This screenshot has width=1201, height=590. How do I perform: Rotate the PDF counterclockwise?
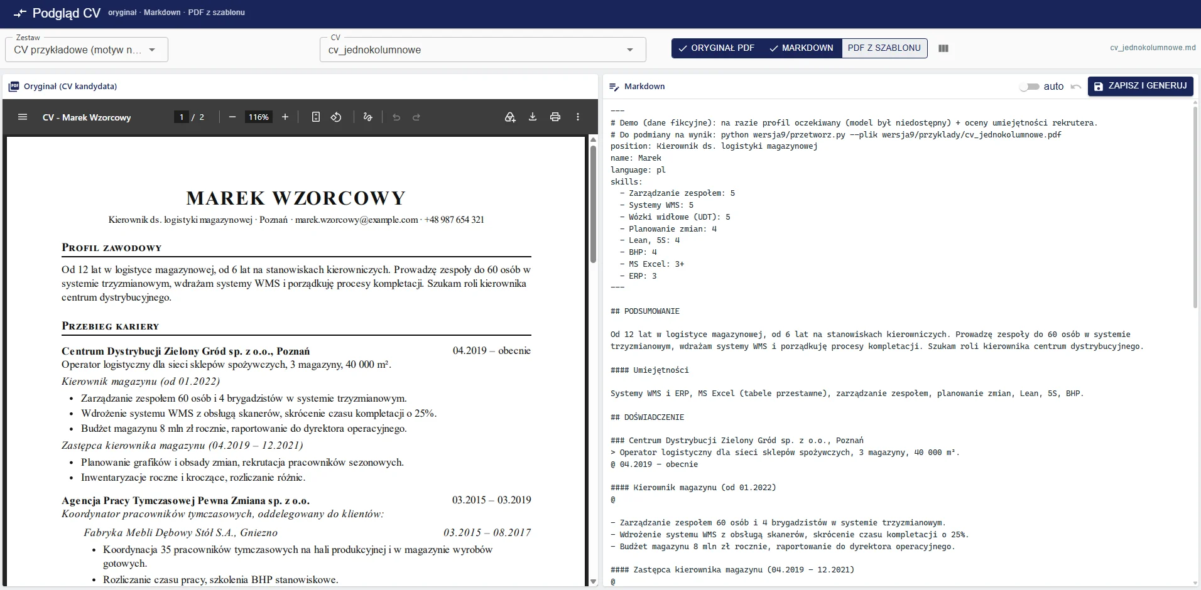pos(336,117)
